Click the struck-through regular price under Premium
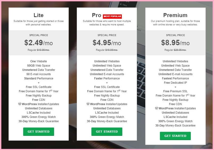This screenshot has height=150, width=214. [x=180, y=50]
